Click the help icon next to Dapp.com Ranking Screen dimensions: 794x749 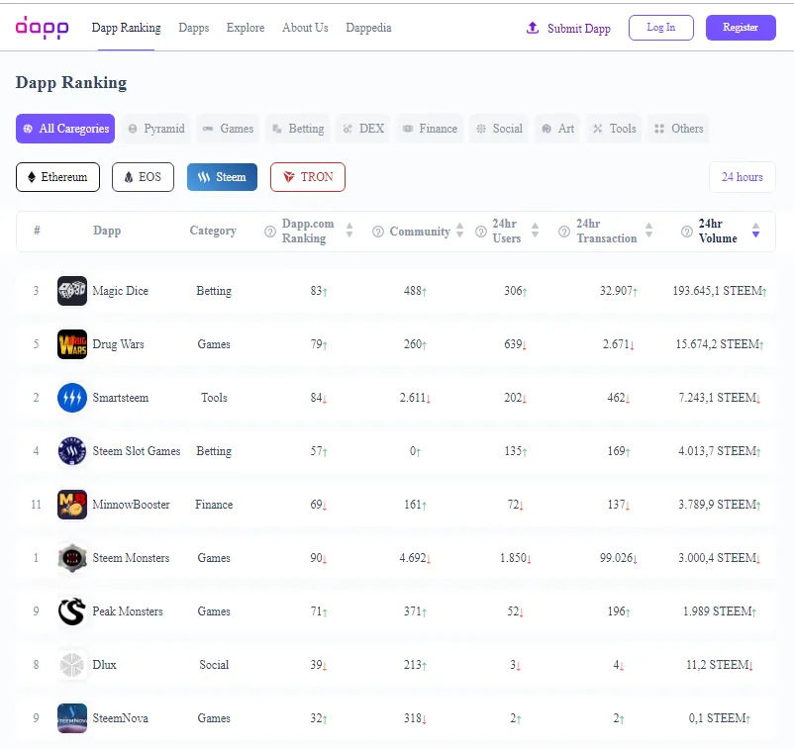[x=270, y=232]
